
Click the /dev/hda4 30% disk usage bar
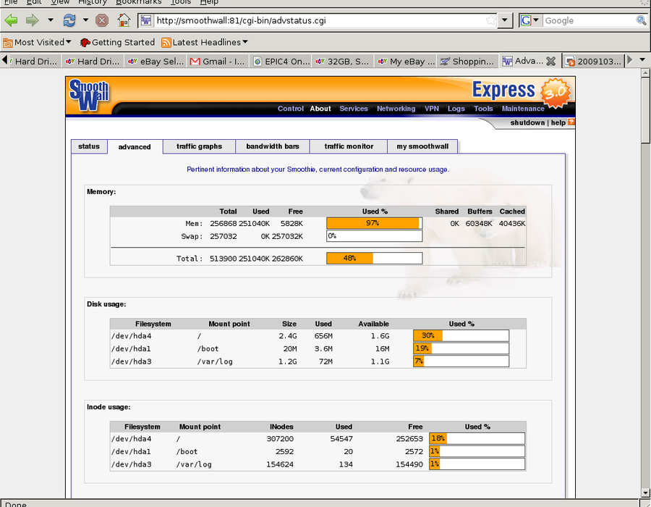tap(461, 335)
